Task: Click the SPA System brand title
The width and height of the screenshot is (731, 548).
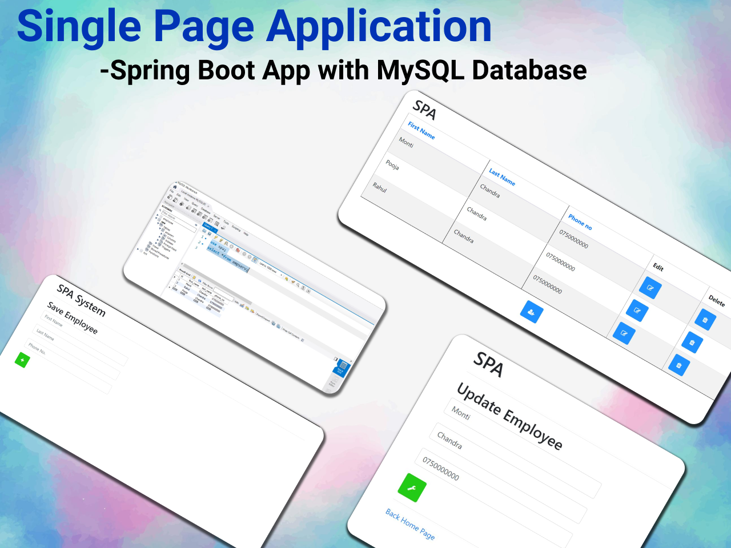Action: point(81,300)
